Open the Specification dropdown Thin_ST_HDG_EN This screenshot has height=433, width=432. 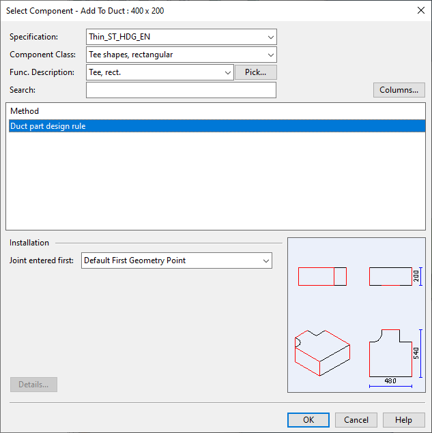tap(182, 37)
